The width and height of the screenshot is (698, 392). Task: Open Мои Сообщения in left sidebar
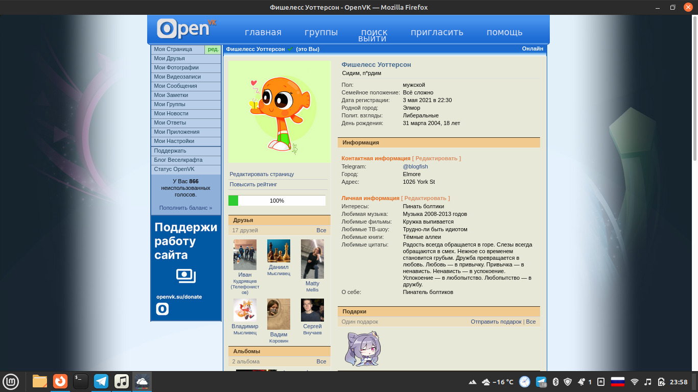175,86
